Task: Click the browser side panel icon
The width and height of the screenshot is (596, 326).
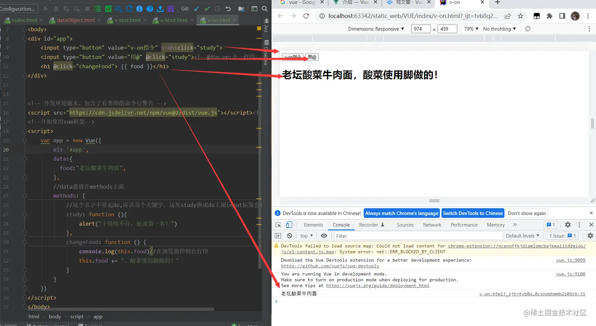Action: pos(562,16)
